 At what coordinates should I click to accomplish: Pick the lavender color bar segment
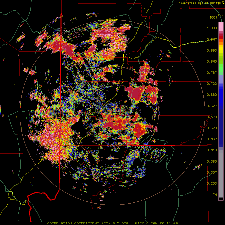point(221,79)
